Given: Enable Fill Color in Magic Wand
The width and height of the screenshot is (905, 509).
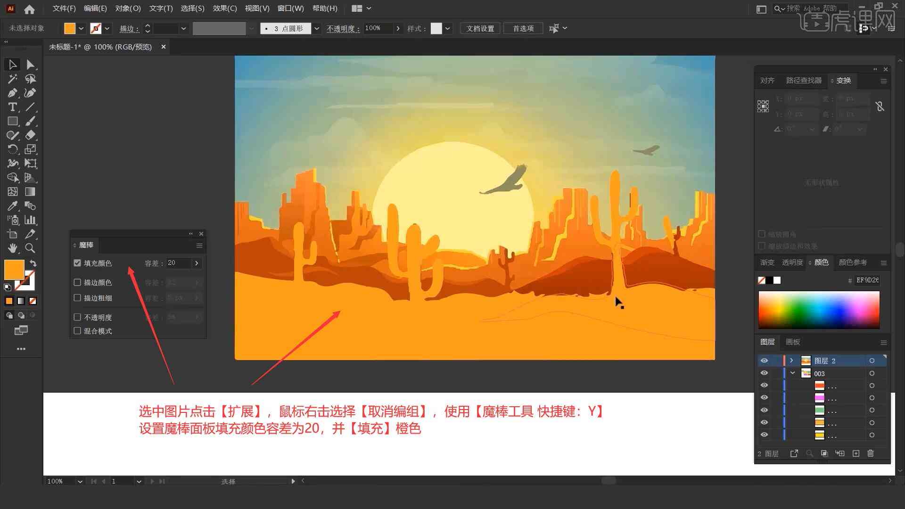Looking at the screenshot, I should pyautogui.click(x=77, y=263).
